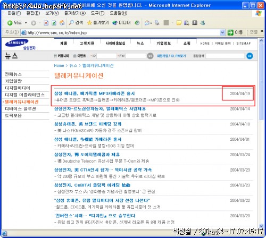Image resolution: width=266 pixels, height=238 pixels.
Task: Click the green Go (이동) button
Action: pos(235,32)
